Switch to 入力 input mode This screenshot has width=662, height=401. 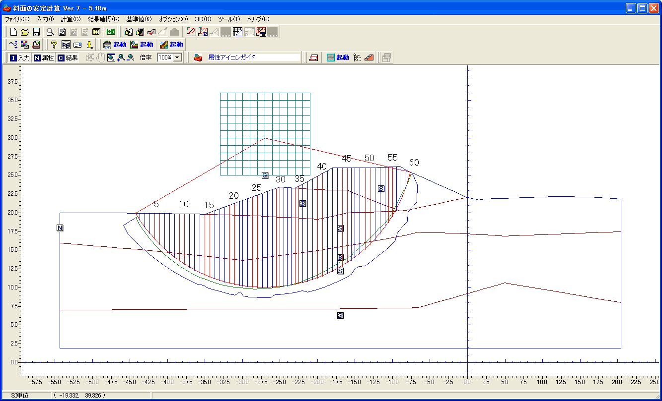click(x=20, y=57)
